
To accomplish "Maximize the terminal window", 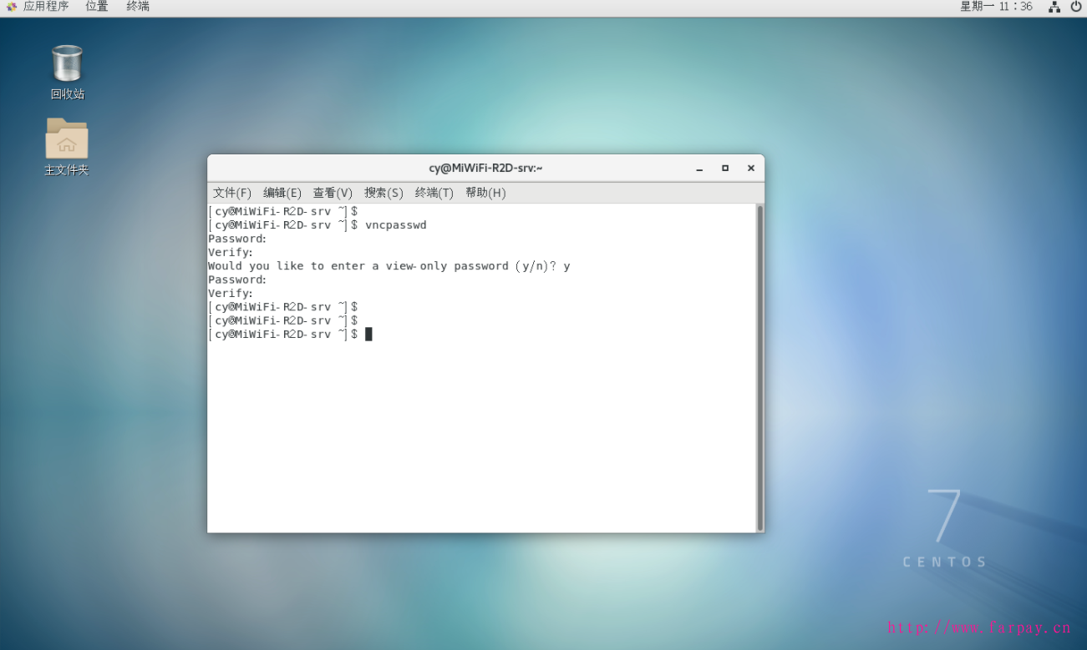I will (x=725, y=169).
